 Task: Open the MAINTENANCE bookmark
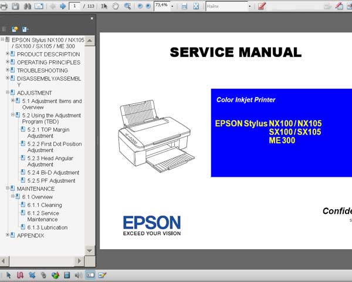(x=36, y=189)
